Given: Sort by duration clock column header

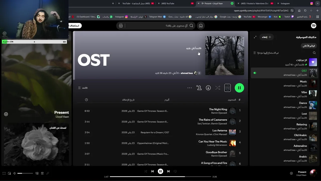Looking at the screenshot, I should pos(86,100).
